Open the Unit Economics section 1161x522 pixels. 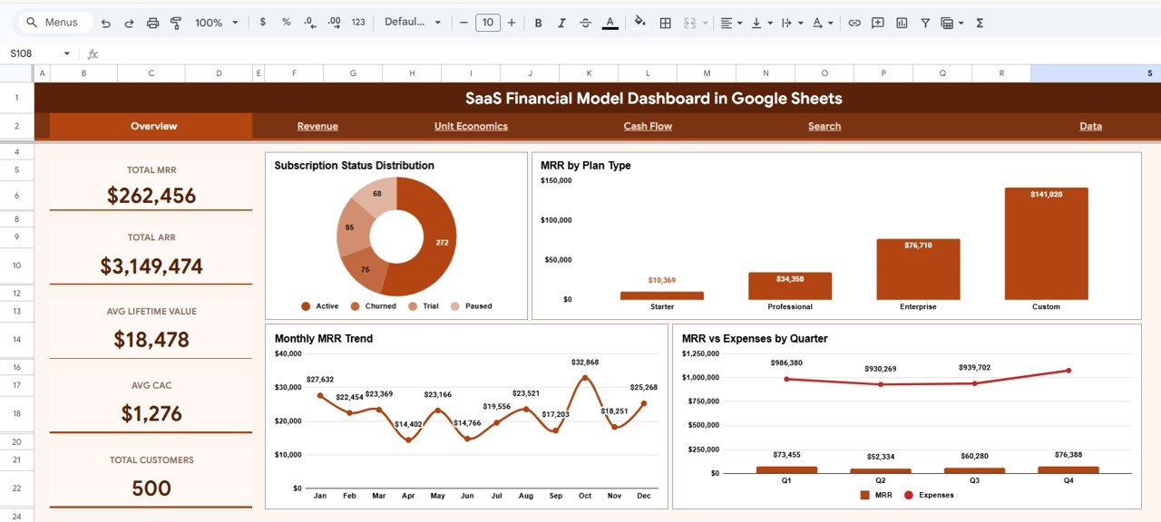click(471, 126)
